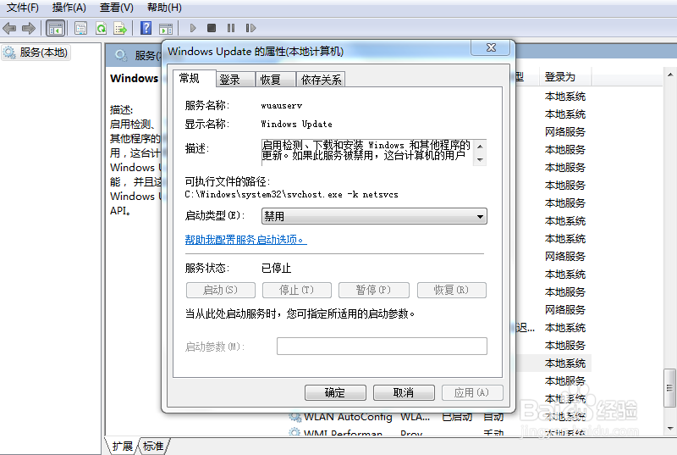Screen dimensions: 677x455
Task: Click the Stop Service square icon
Action: [212, 28]
